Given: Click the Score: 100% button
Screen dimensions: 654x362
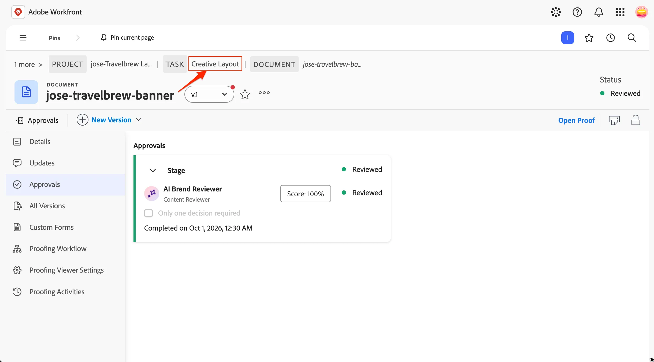Looking at the screenshot, I should click(306, 194).
